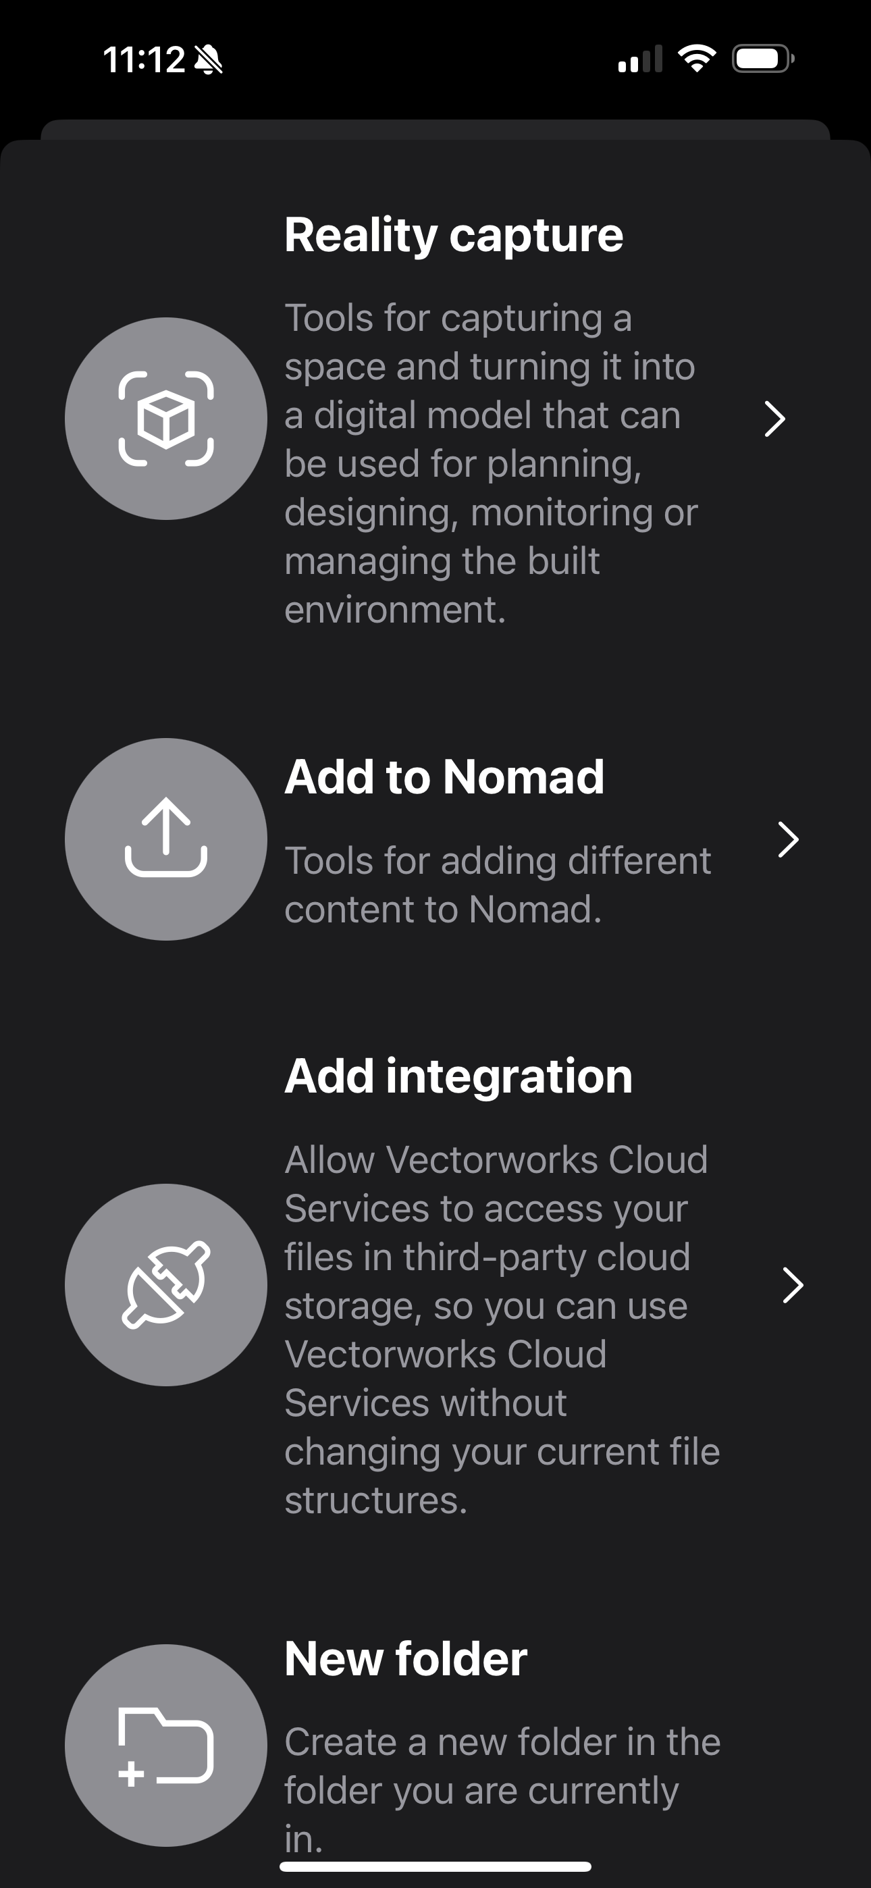Tap the battery indicator icon
The width and height of the screenshot is (871, 1888).
[x=762, y=59]
